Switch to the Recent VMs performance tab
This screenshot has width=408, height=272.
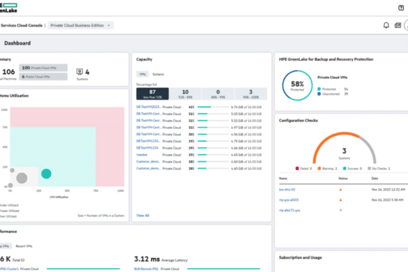24,246
